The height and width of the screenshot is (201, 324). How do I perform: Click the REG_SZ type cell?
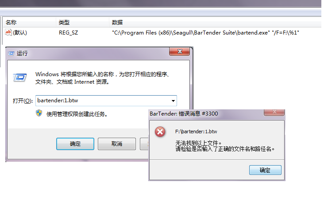pyautogui.click(x=69, y=33)
